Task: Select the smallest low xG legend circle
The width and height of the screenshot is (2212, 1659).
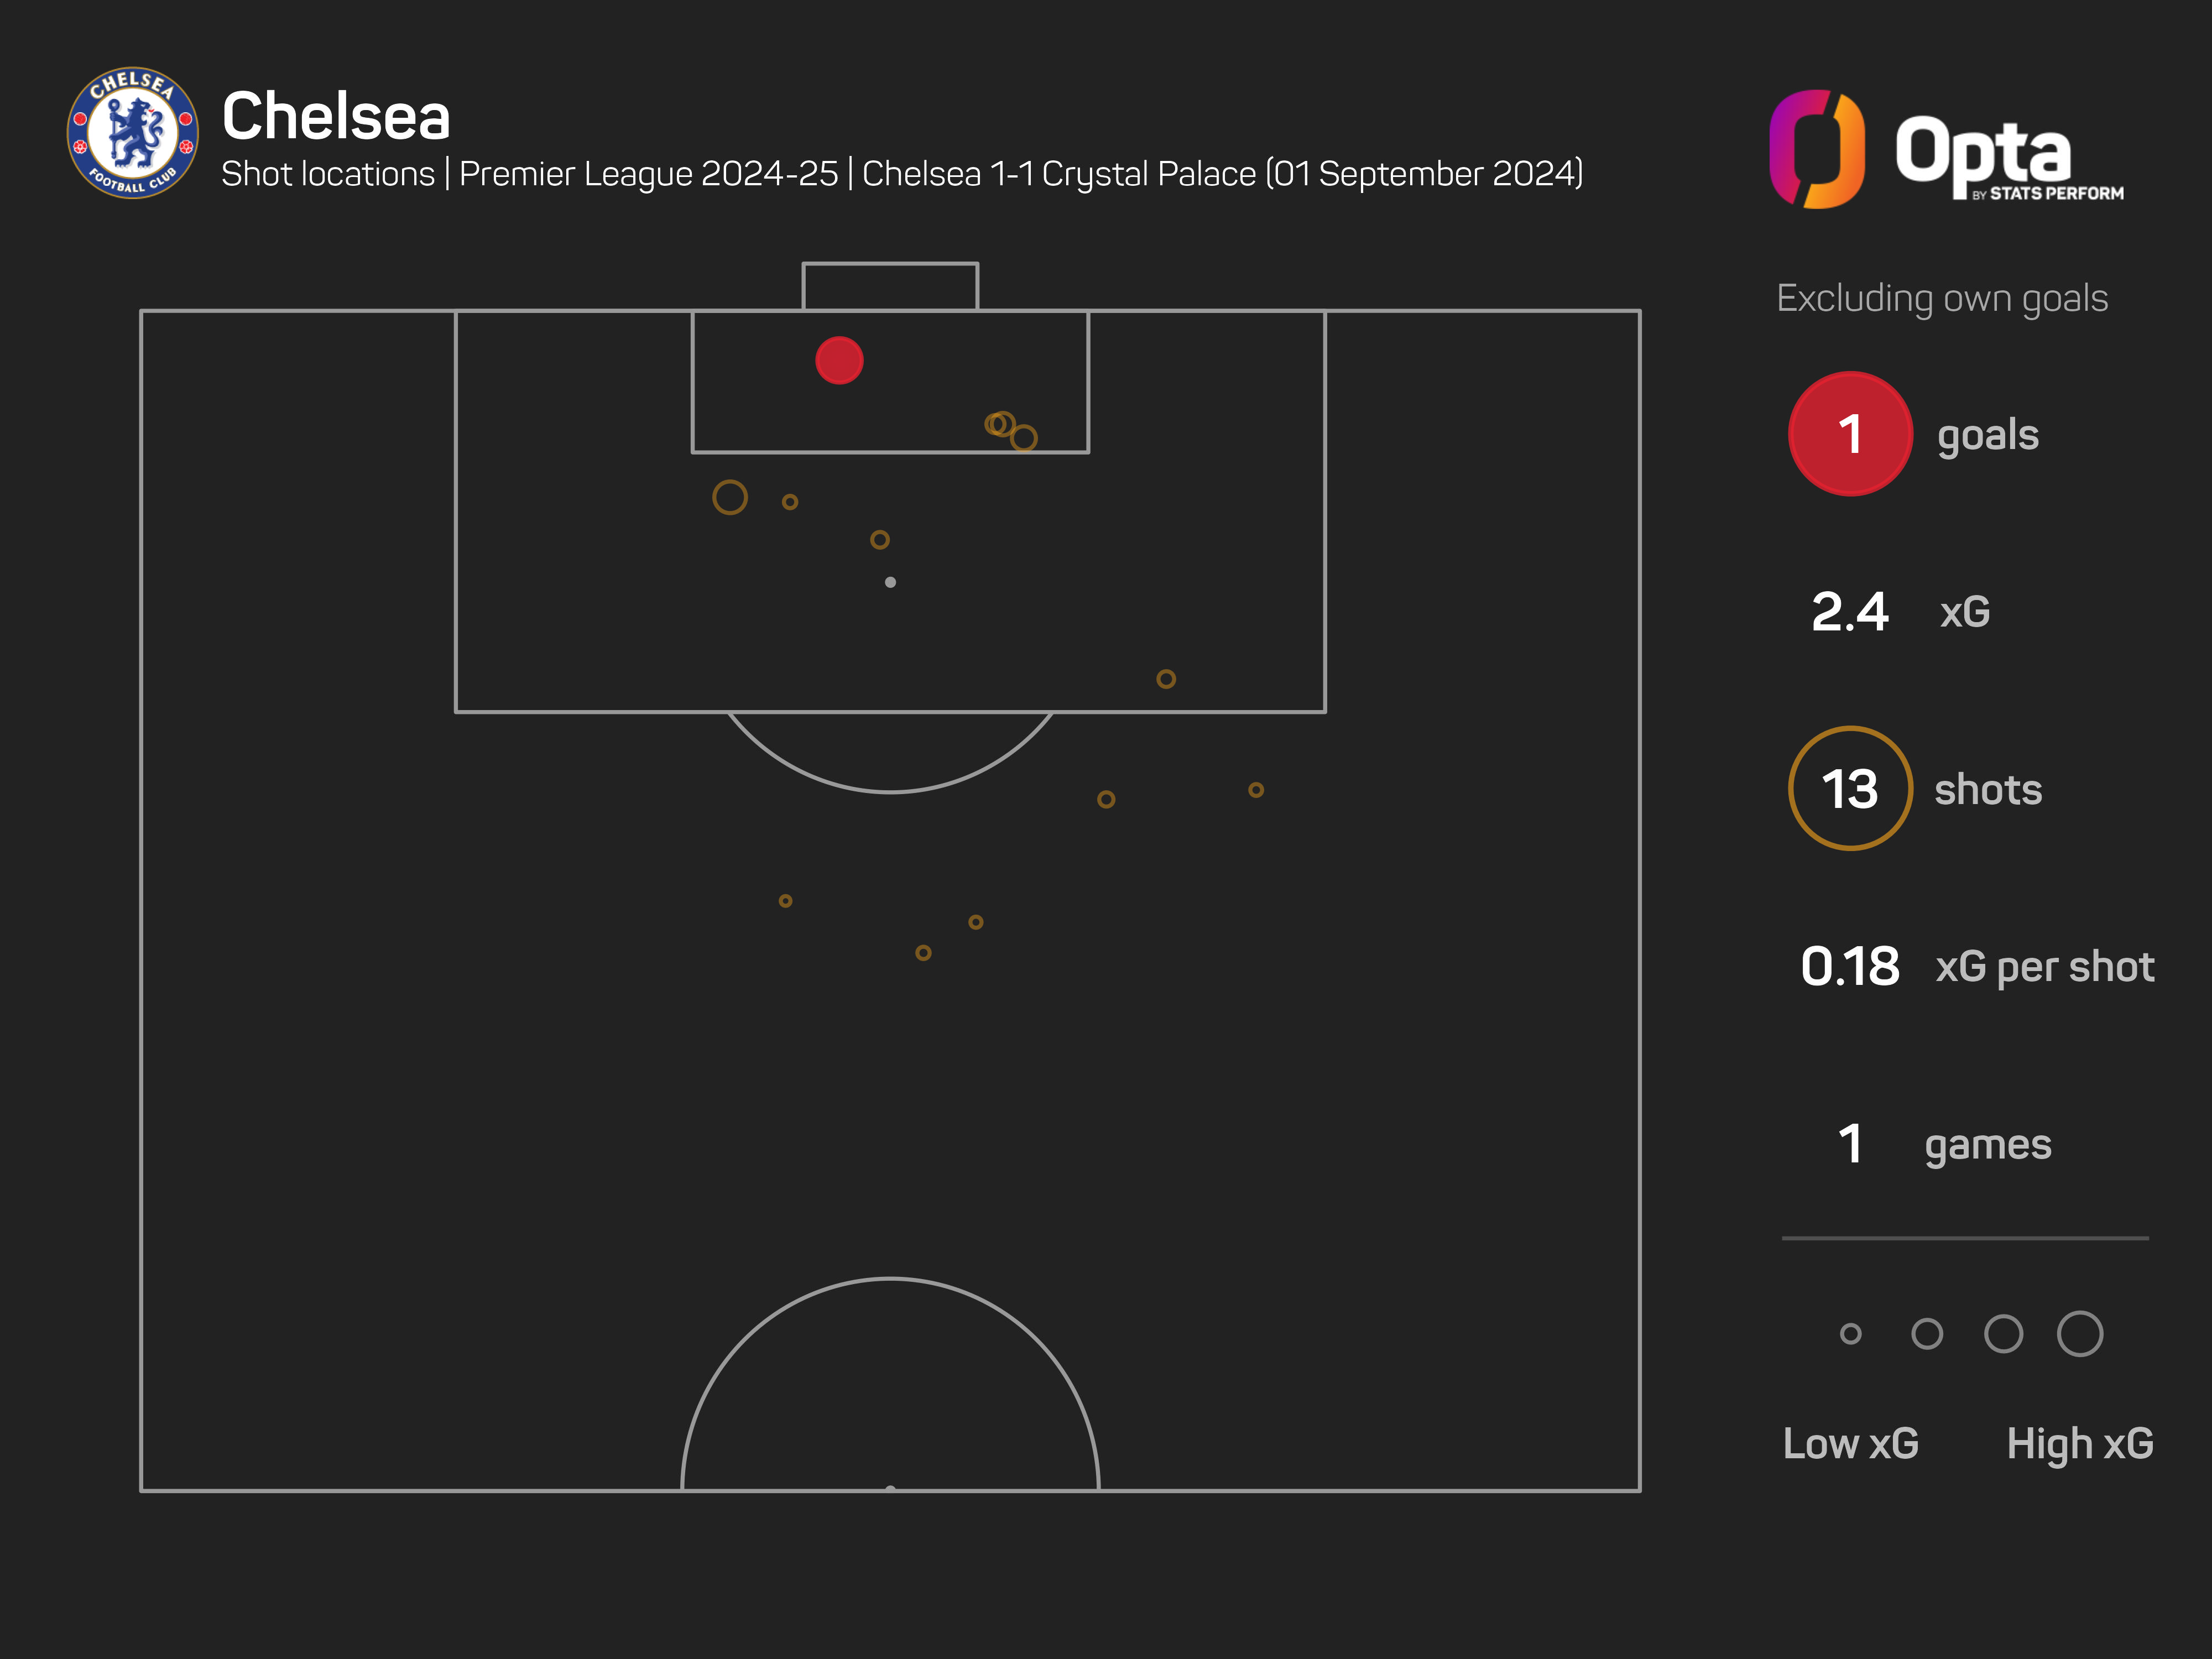Action: tap(1851, 1333)
